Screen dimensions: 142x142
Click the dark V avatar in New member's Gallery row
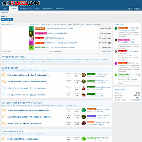(x=84, y=117)
